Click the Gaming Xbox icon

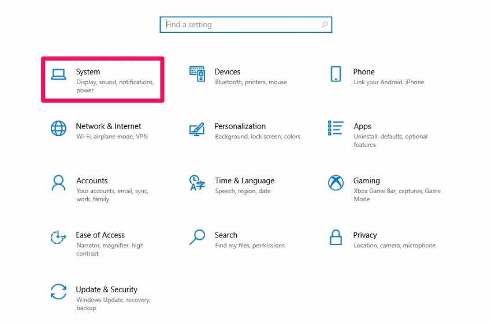pyautogui.click(x=336, y=183)
